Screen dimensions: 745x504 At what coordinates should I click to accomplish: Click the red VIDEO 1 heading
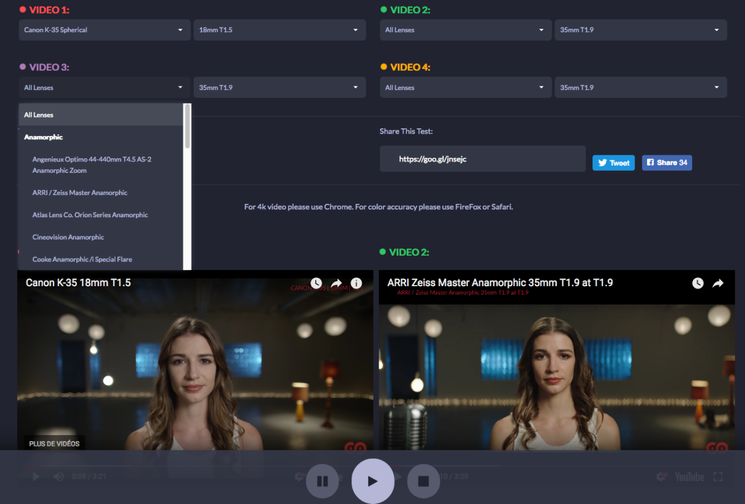(x=44, y=10)
